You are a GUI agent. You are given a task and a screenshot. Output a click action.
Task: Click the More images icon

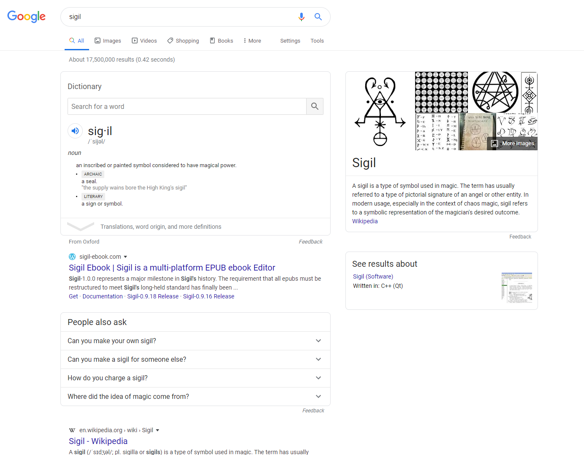click(494, 144)
